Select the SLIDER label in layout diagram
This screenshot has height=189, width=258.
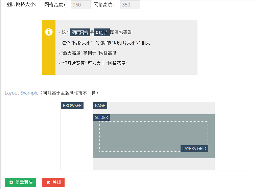pyautogui.click(x=101, y=118)
